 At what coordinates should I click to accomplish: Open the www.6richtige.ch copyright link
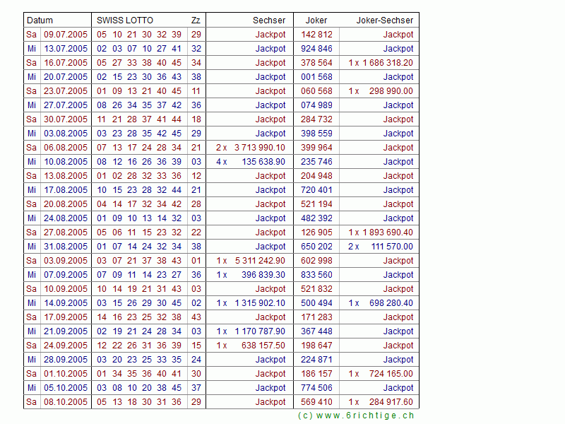click(356, 416)
